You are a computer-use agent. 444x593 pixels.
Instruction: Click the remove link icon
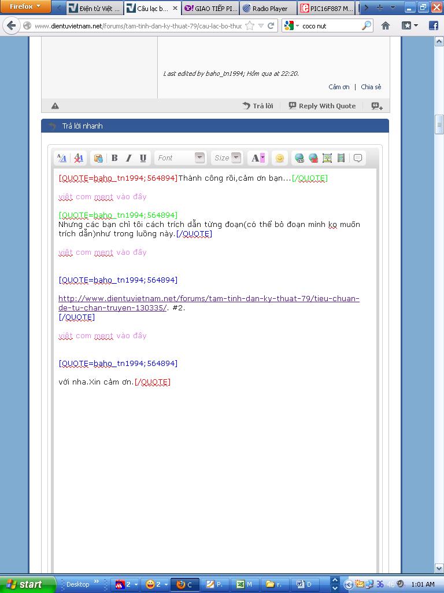pyautogui.click(x=313, y=158)
